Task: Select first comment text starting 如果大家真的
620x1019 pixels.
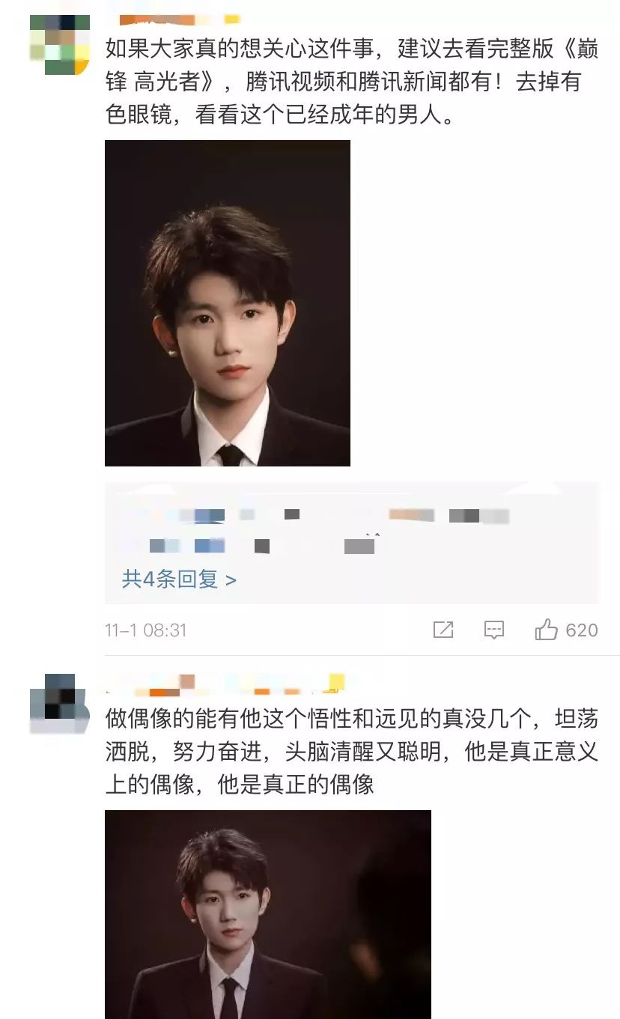Action: pos(352,81)
